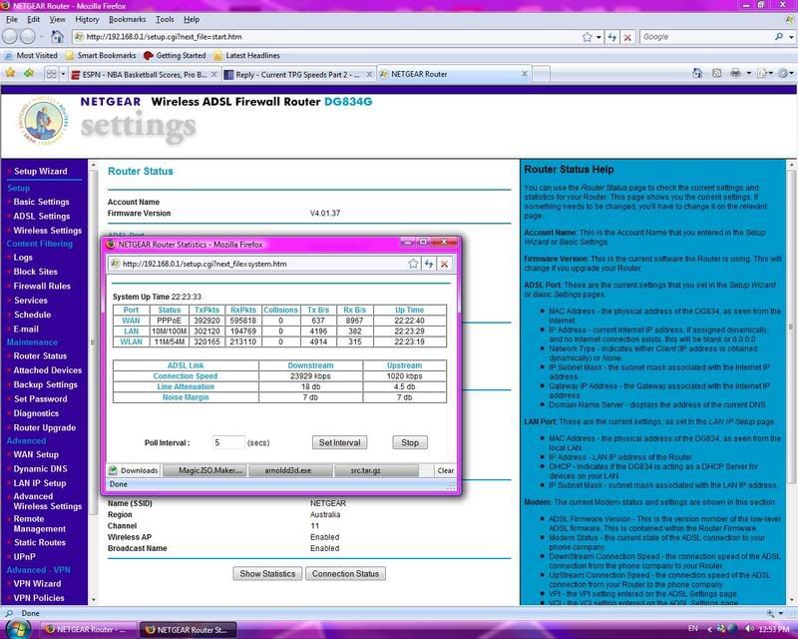The height and width of the screenshot is (639, 798).
Task: Click the Home icon in Firefox toolbar
Action: (x=57, y=37)
